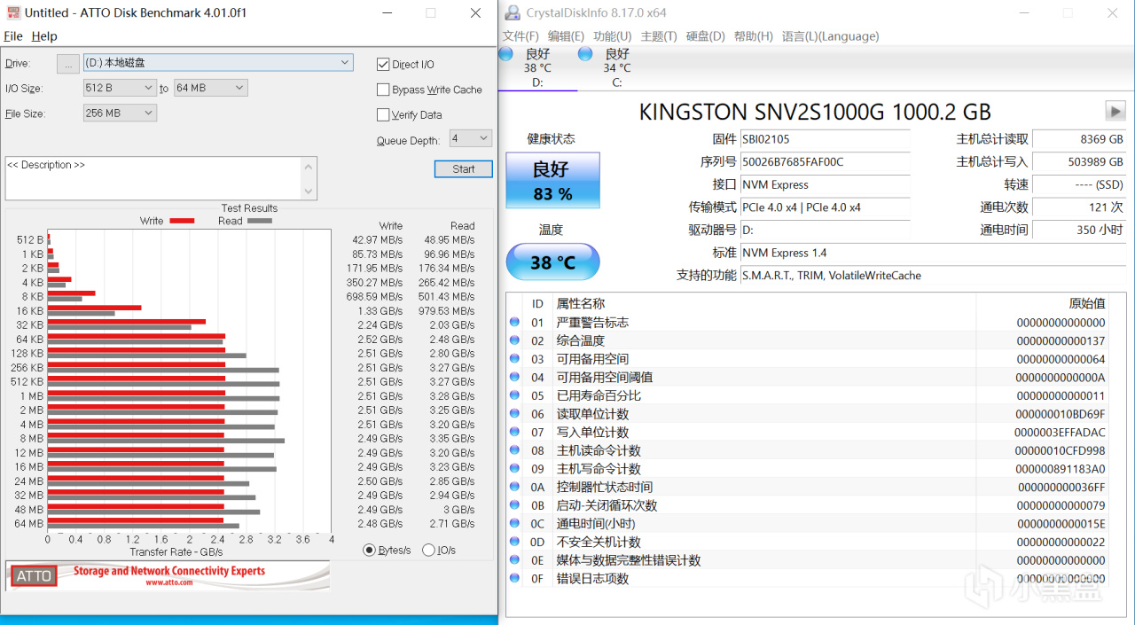Viewport: 1135px width, 625px height.
Task: Switch to drive C: disk tab
Action: 616,68
